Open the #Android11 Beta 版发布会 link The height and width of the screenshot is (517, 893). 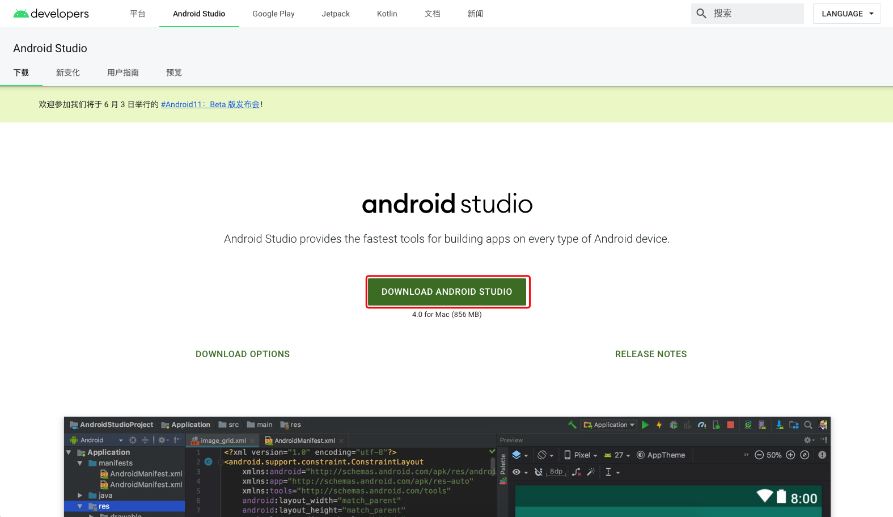point(210,104)
